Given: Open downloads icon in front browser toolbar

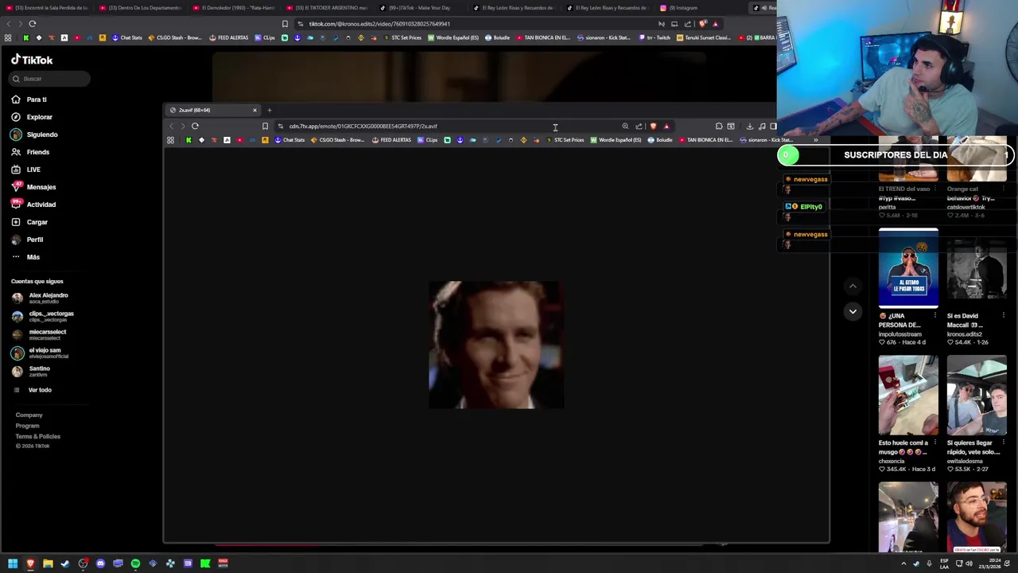Looking at the screenshot, I should click(749, 126).
